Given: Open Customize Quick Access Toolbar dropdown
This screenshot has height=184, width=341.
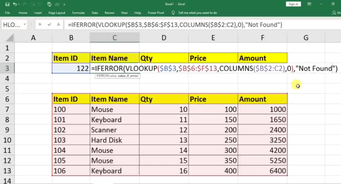Looking at the screenshot, I should (64, 5).
